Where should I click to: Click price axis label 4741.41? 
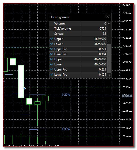coord(127,5)
